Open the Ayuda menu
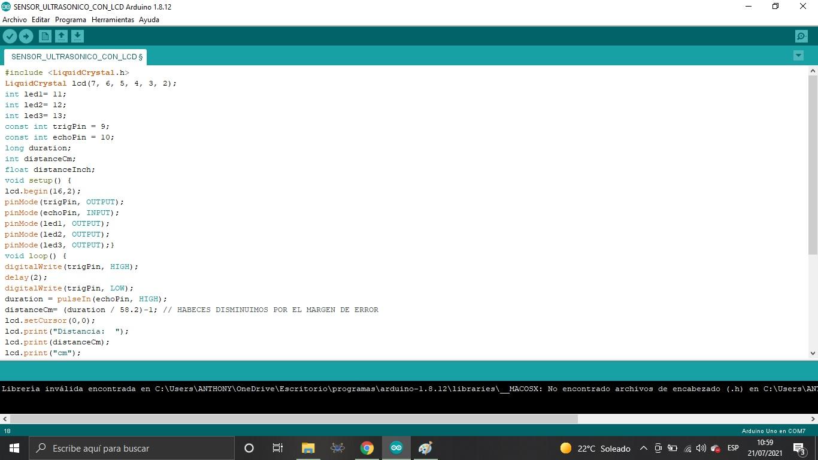This screenshot has width=818, height=460. click(149, 20)
